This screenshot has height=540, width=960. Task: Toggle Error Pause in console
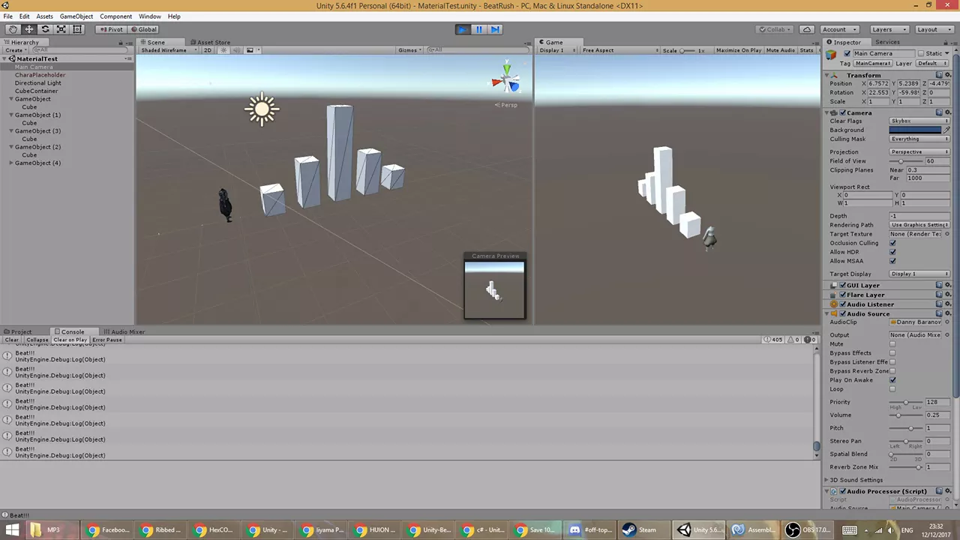pyautogui.click(x=106, y=340)
